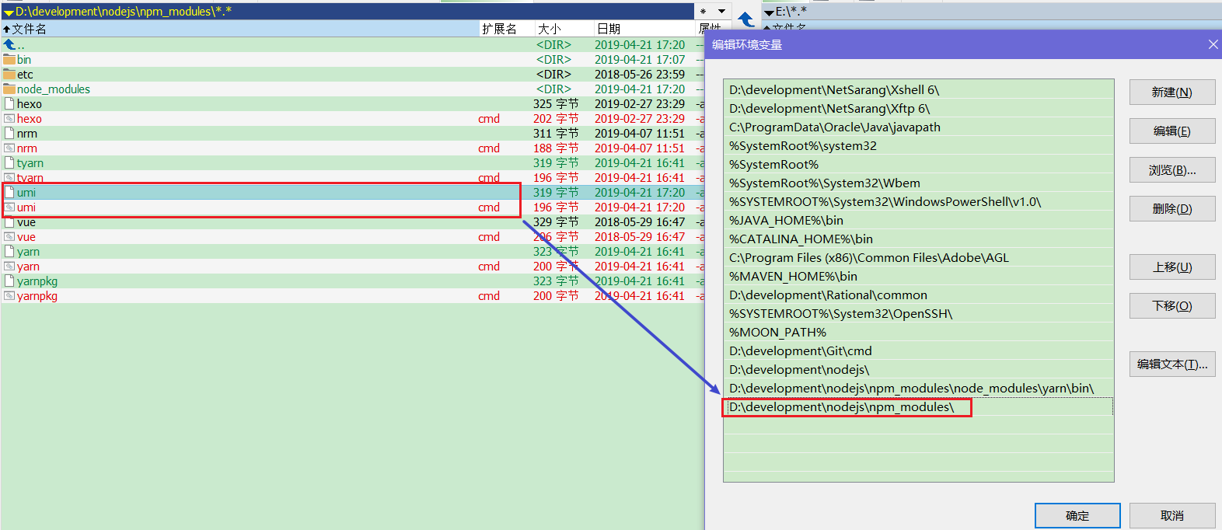The width and height of the screenshot is (1222, 530).
Task: Open the left panel path dropdown arrow
Action: tap(9, 12)
